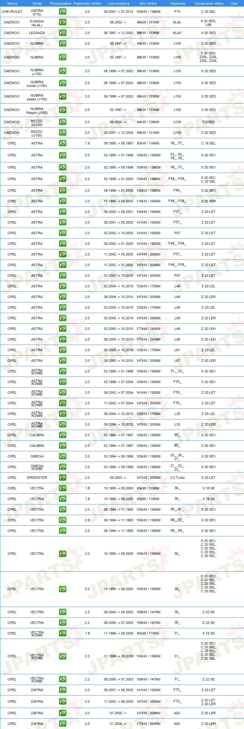Image resolution: width=244 pixels, height=729 pixels.
Task: Click the F69_ body code cell
Action: pos(177,190)
